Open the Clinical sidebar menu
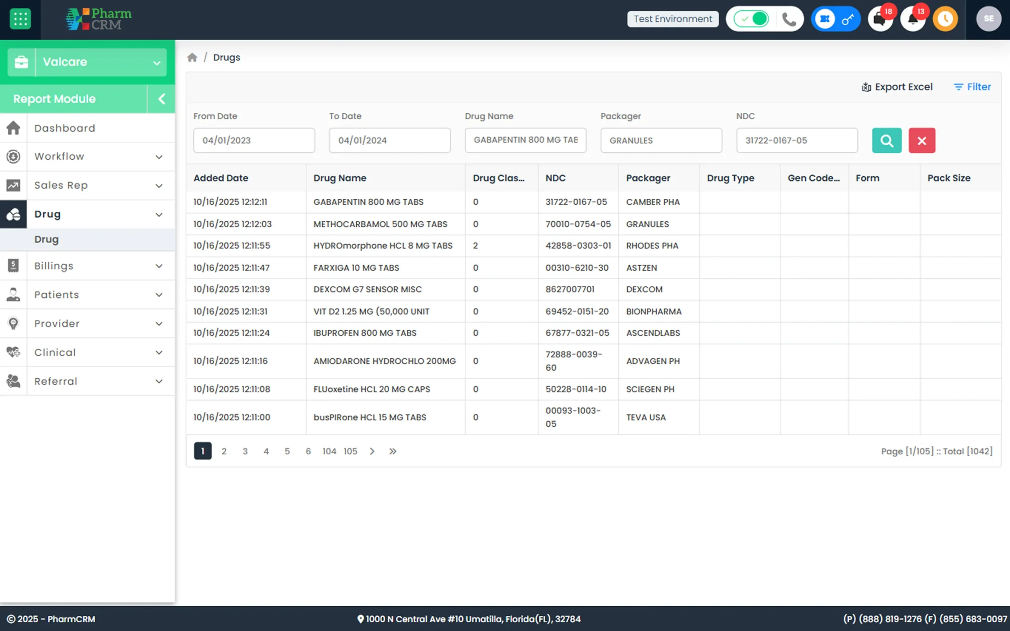This screenshot has height=631, width=1010. point(87,352)
